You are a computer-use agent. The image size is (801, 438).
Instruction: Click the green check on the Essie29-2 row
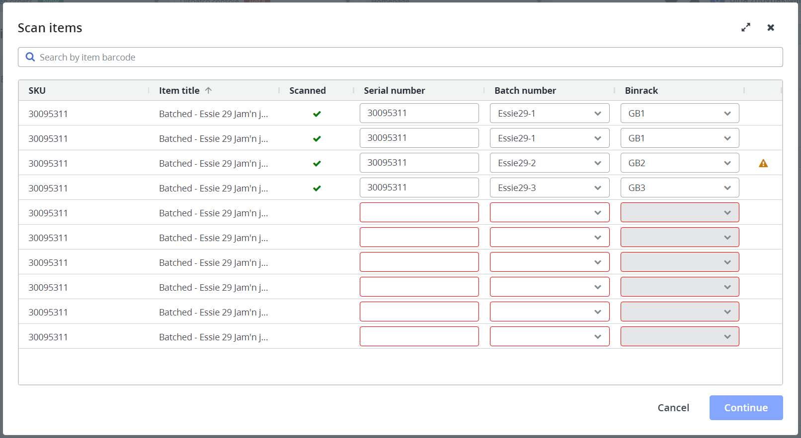317,164
